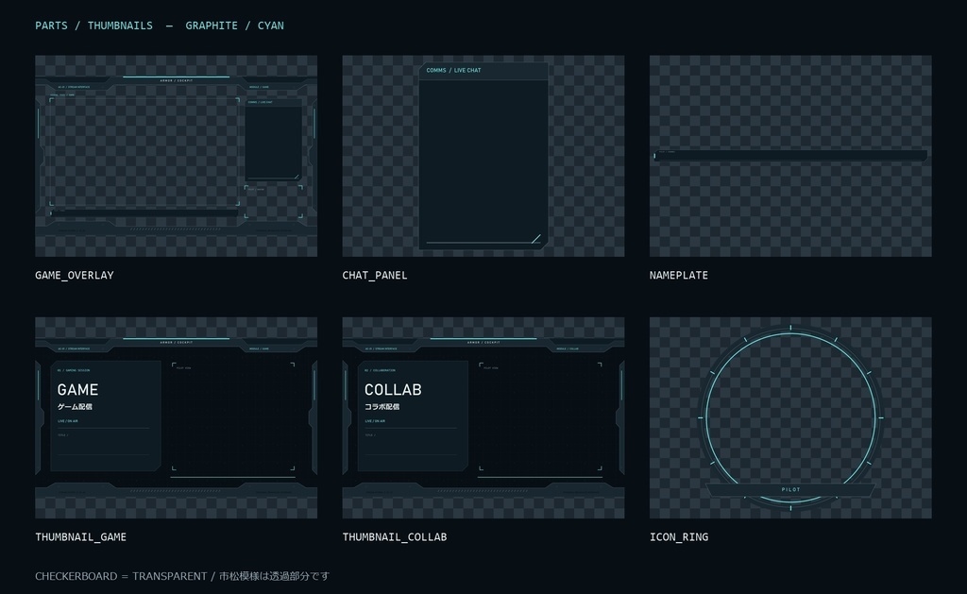The height and width of the screenshot is (594, 967).
Task: Open the CHAT_PANEL thumbnail preview
Action: tap(483, 156)
